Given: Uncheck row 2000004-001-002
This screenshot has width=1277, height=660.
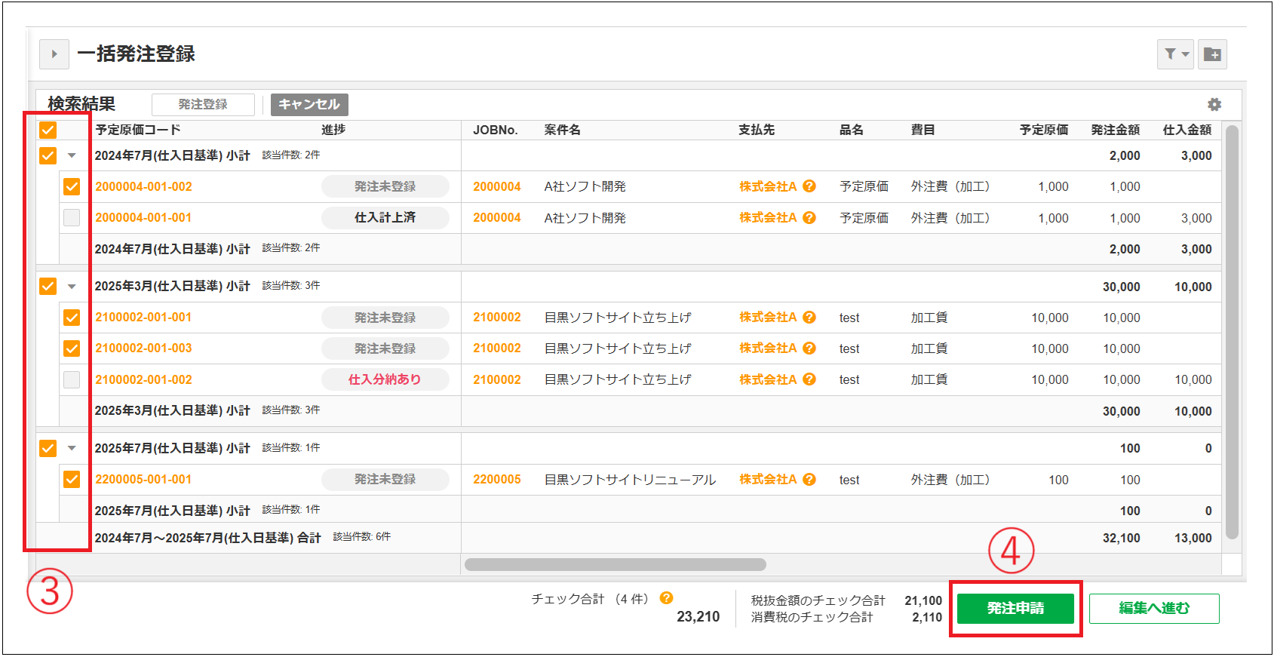Looking at the screenshot, I should 72,186.
